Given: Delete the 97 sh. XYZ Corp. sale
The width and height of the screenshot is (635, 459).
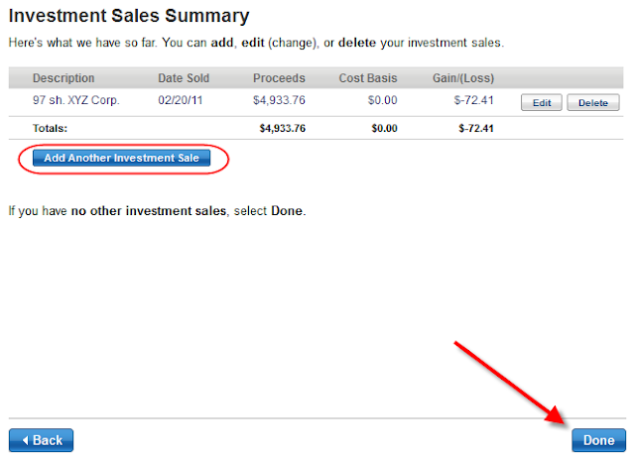Looking at the screenshot, I should point(593,102).
